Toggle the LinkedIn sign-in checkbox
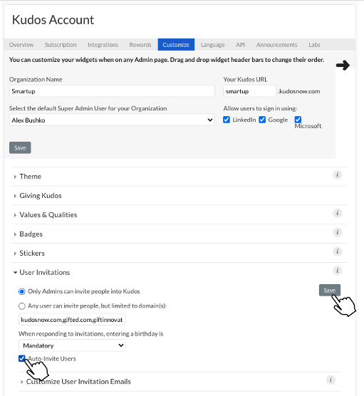 pyautogui.click(x=227, y=120)
